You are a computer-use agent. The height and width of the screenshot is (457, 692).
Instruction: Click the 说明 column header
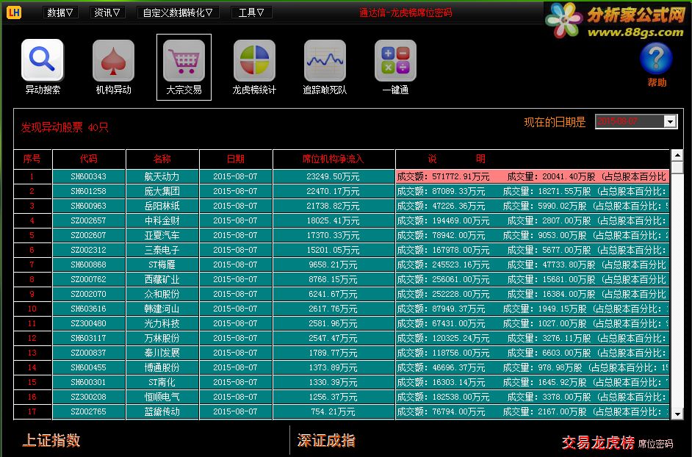pyautogui.click(x=533, y=159)
